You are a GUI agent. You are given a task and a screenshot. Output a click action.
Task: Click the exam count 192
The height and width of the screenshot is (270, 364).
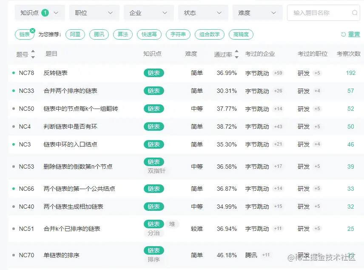(350, 73)
